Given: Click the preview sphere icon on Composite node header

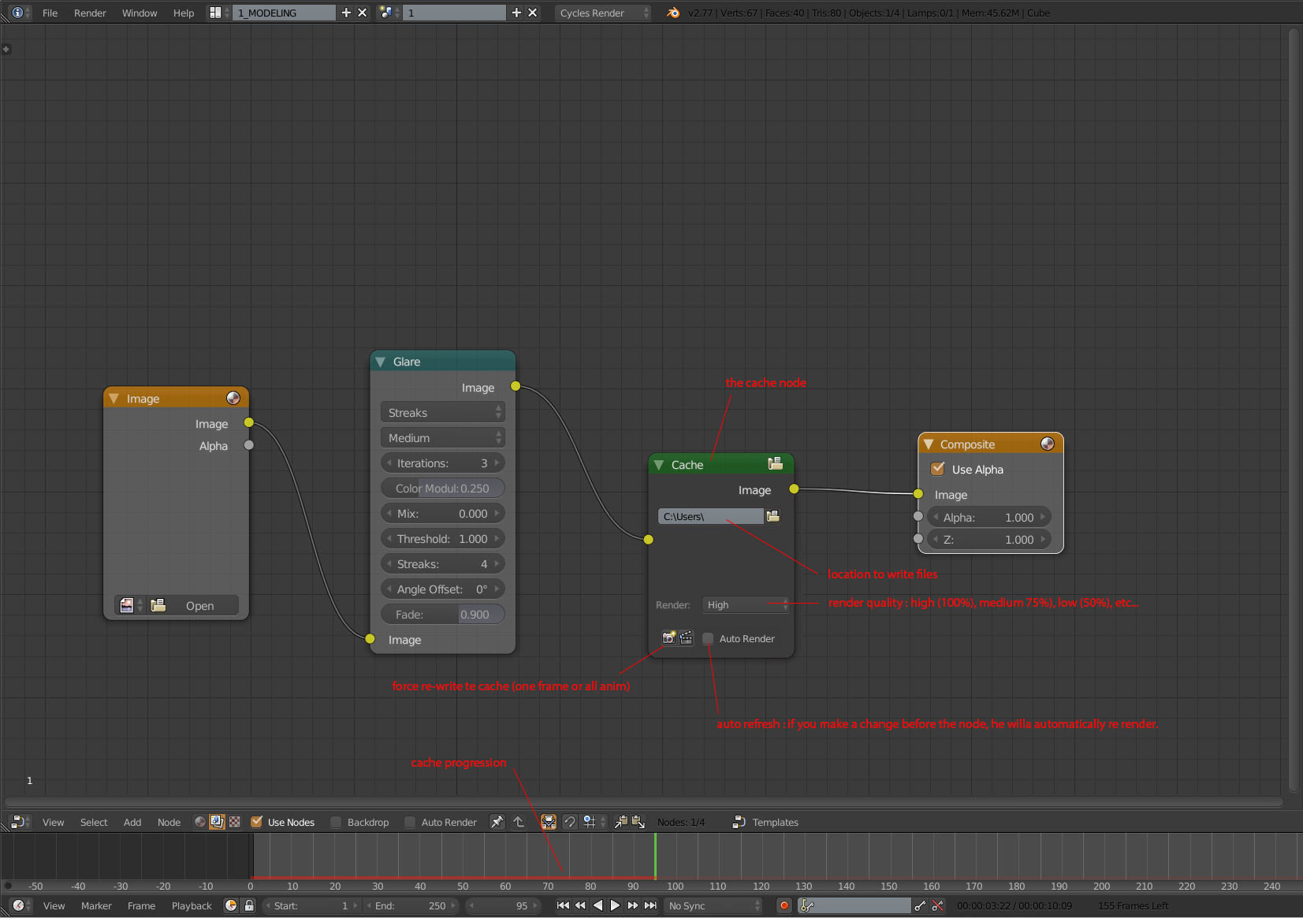Looking at the screenshot, I should pyautogui.click(x=1048, y=444).
